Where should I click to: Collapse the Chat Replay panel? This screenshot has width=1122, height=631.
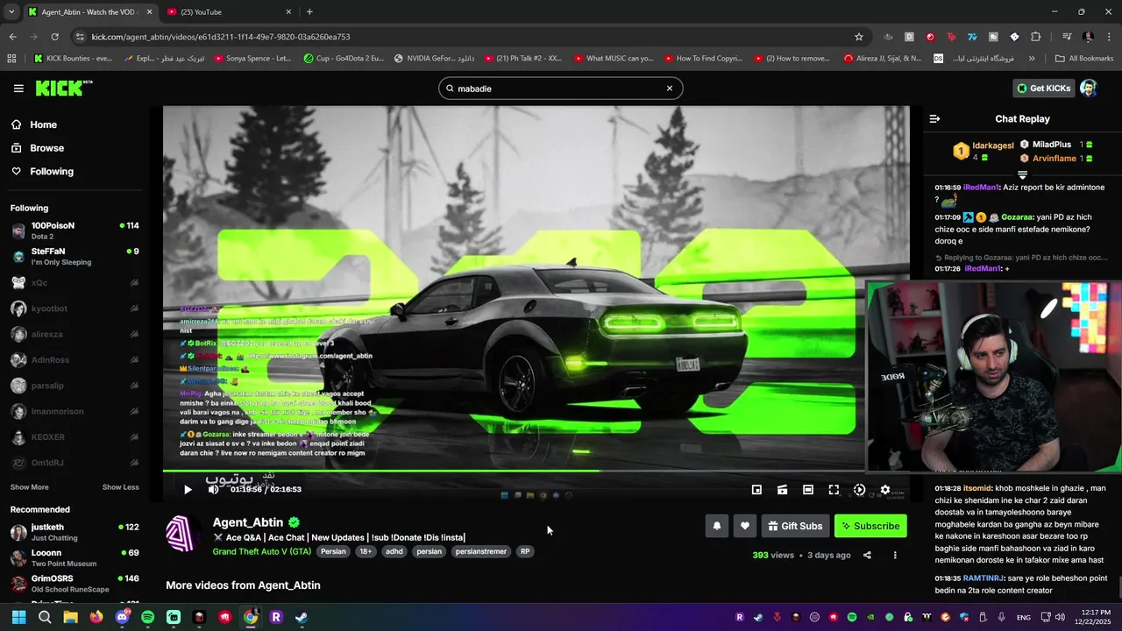(x=934, y=119)
